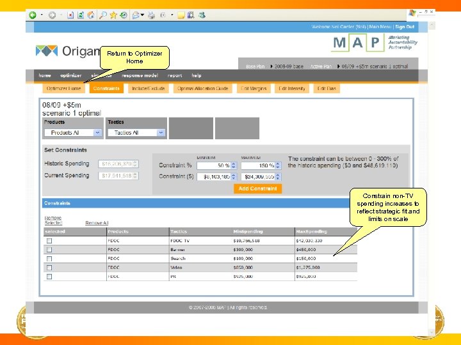Screen dimensions: 461x345
Task: Click the Remove All link
Action: pos(97,223)
